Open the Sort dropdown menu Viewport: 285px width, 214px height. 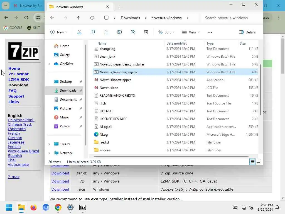[166, 32]
